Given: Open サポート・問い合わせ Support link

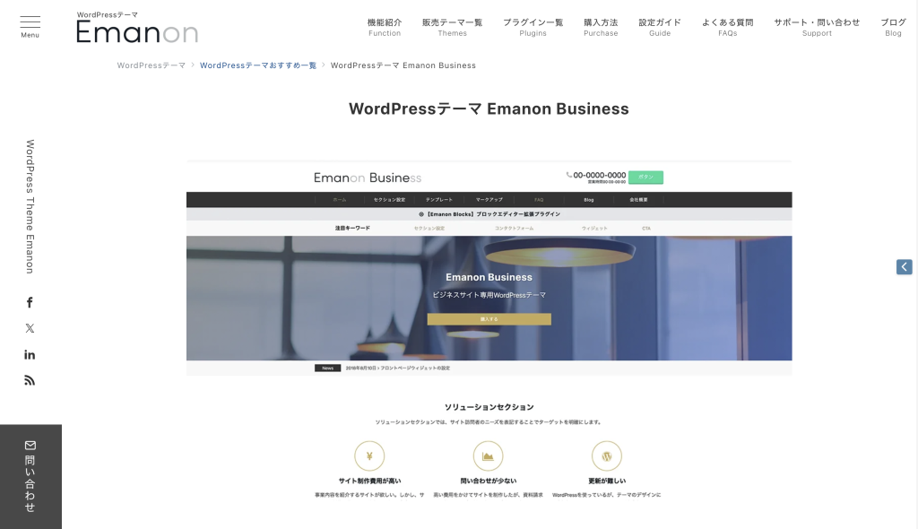Looking at the screenshot, I should pyautogui.click(x=817, y=27).
